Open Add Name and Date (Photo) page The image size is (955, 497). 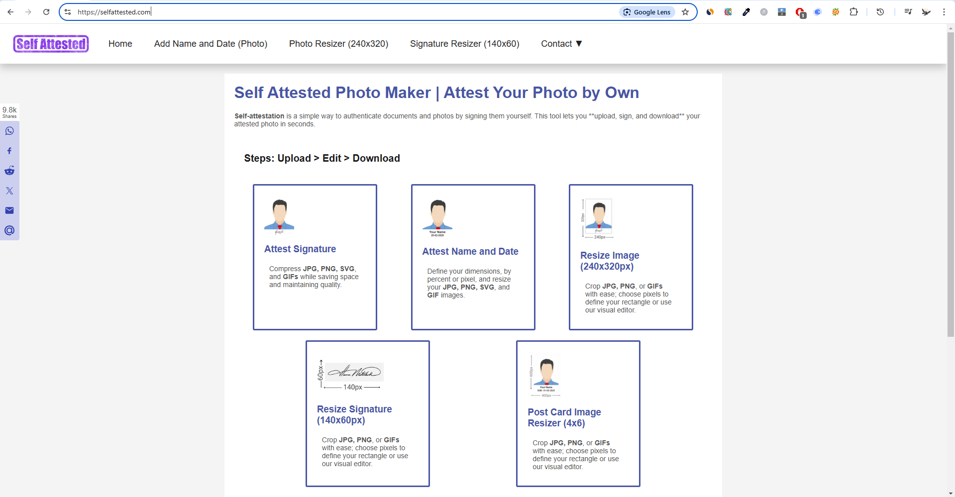211,44
